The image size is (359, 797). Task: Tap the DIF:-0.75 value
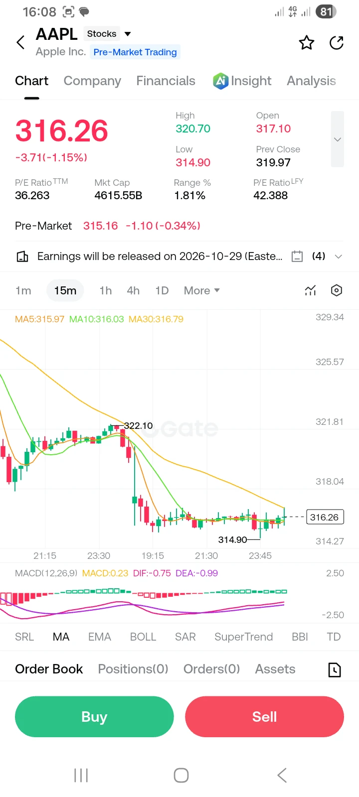(152, 573)
